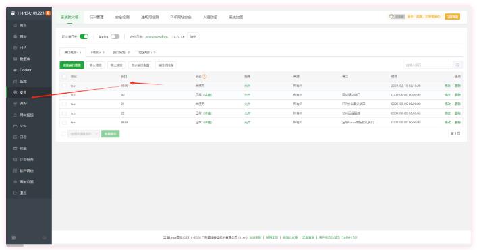This screenshot has height=250, width=477.
Task: Click the green 添加端口规则 add port rule button
Action: (72, 65)
